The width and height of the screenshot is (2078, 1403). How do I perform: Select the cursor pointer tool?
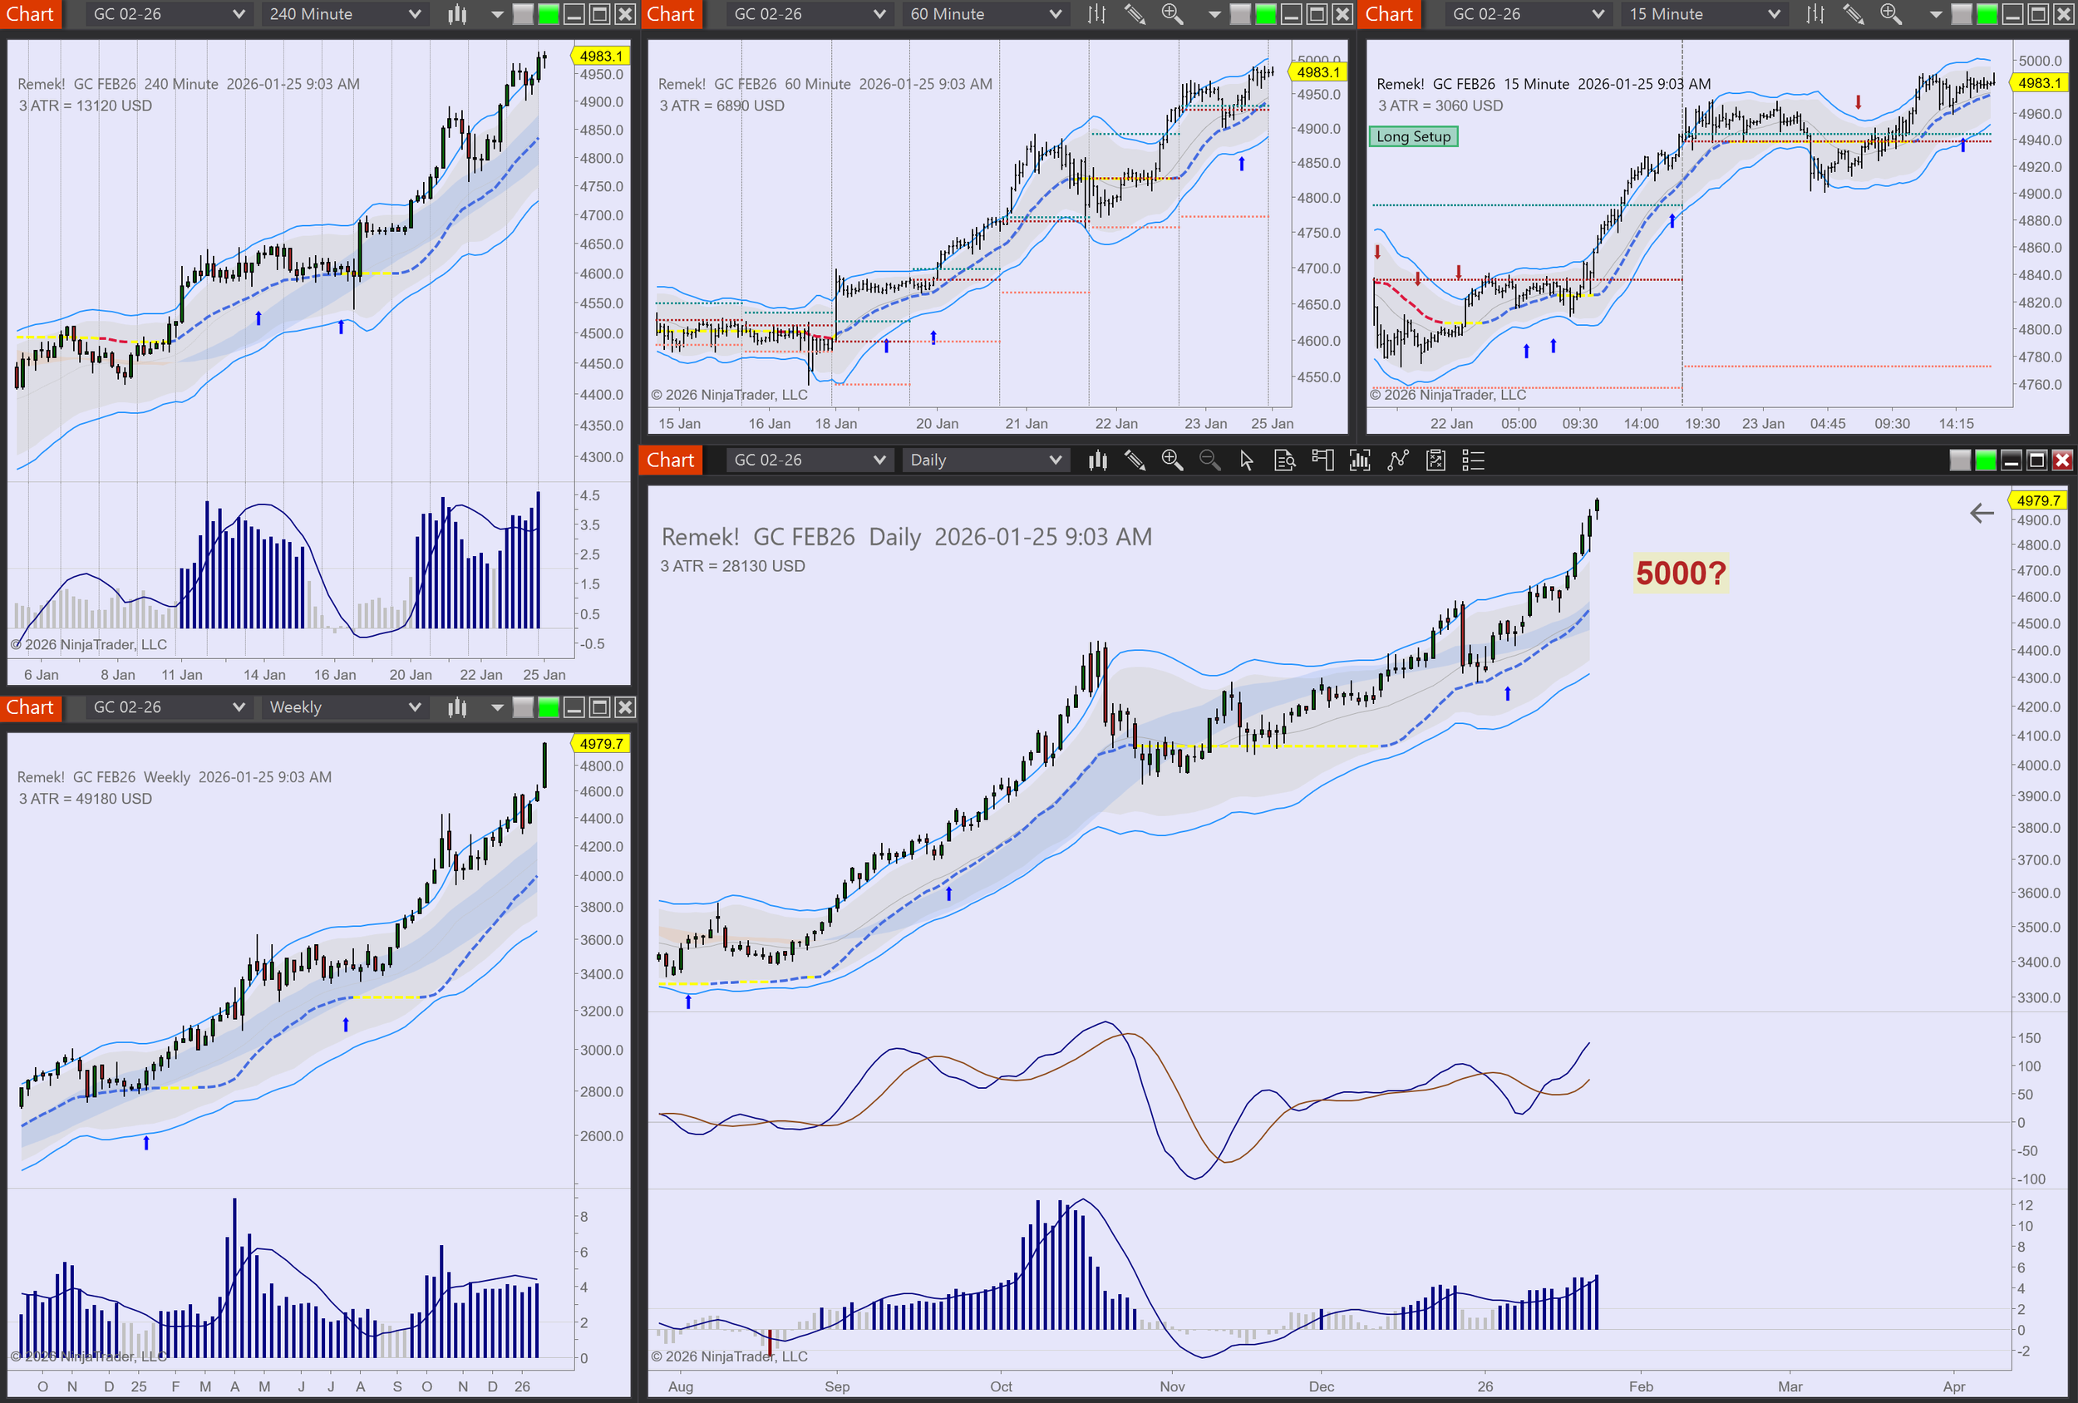point(1247,460)
